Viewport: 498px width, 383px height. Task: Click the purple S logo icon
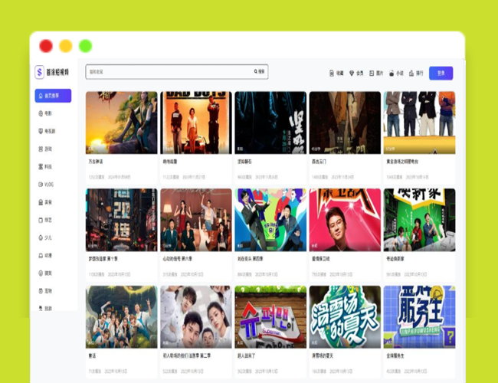click(x=40, y=72)
